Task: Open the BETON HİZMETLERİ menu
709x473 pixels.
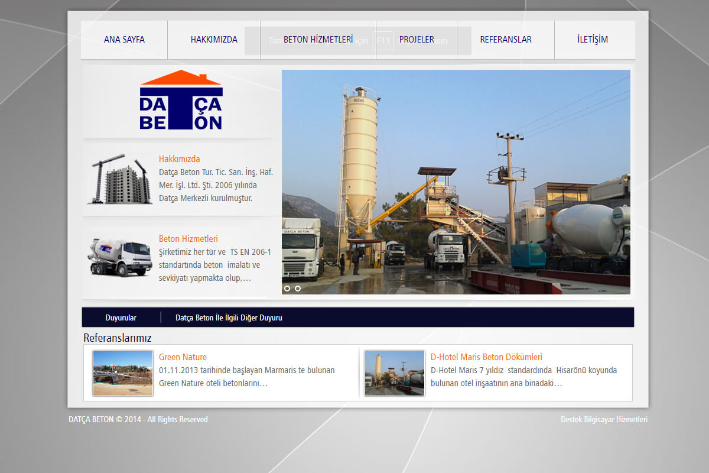Action: point(318,40)
